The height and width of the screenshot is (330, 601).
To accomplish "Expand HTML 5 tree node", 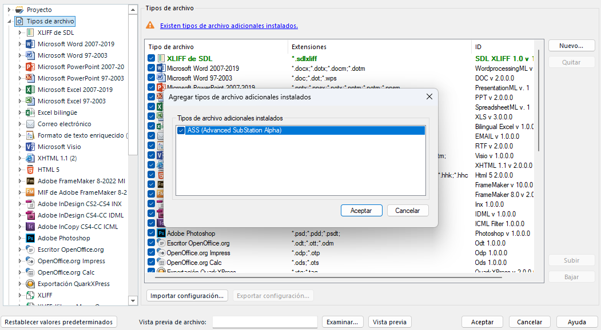I will click(x=20, y=170).
